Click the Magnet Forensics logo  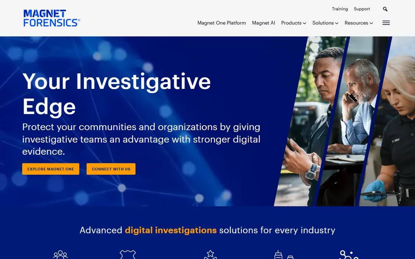click(52, 18)
